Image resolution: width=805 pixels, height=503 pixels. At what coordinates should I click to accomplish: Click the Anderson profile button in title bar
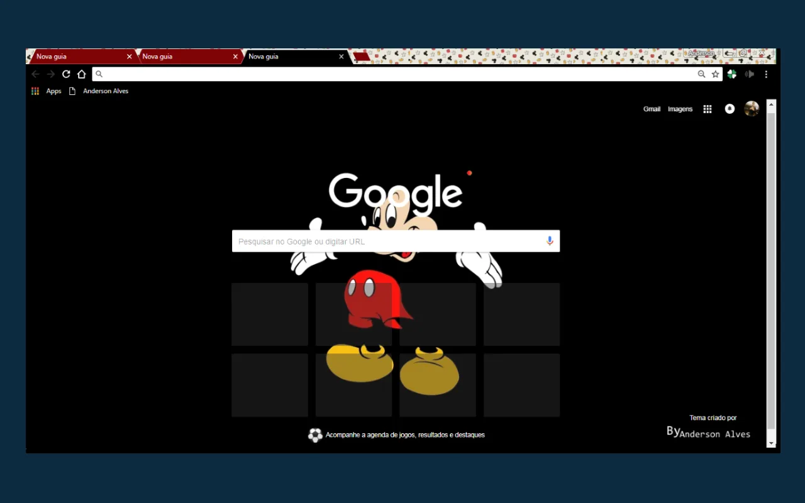[701, 53]
